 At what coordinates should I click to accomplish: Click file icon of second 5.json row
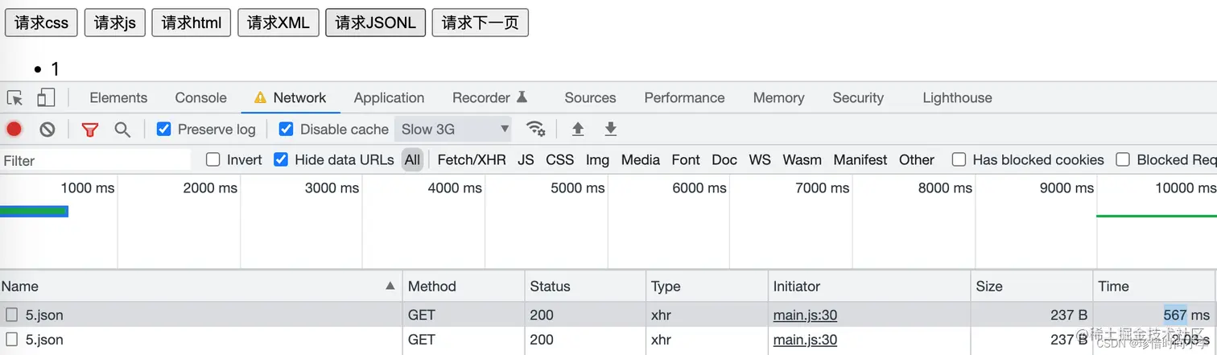coord(12,340)
